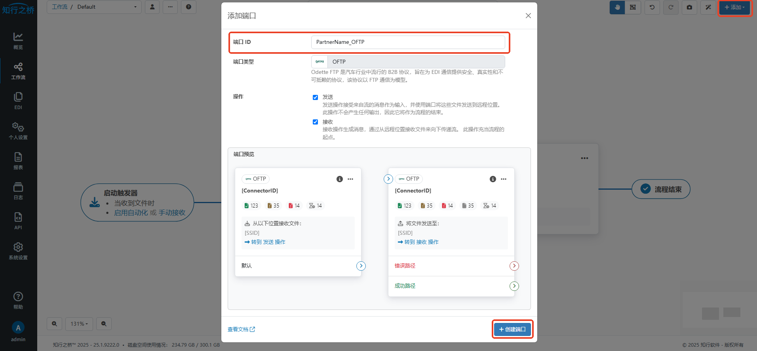The height and width of the screenshot is (351, 757).
Task: Uncheck the 发送 operation checkbox
Action: tap(315, 97)
